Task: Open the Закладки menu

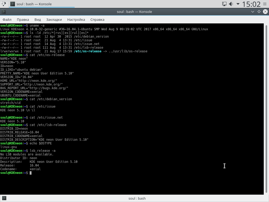Action: pos(54,19)
